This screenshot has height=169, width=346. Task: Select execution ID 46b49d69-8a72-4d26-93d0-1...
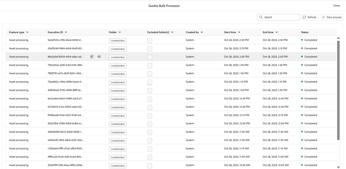click(x=66, y=132)
